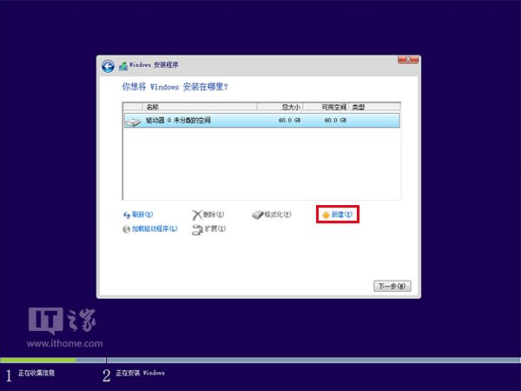Click the 可用空间 column header
521x391 pixels.
326,107
